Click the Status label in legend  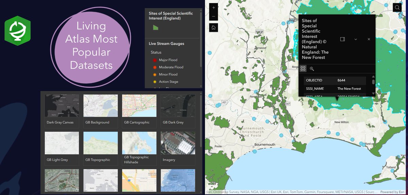tap(156, 52)
